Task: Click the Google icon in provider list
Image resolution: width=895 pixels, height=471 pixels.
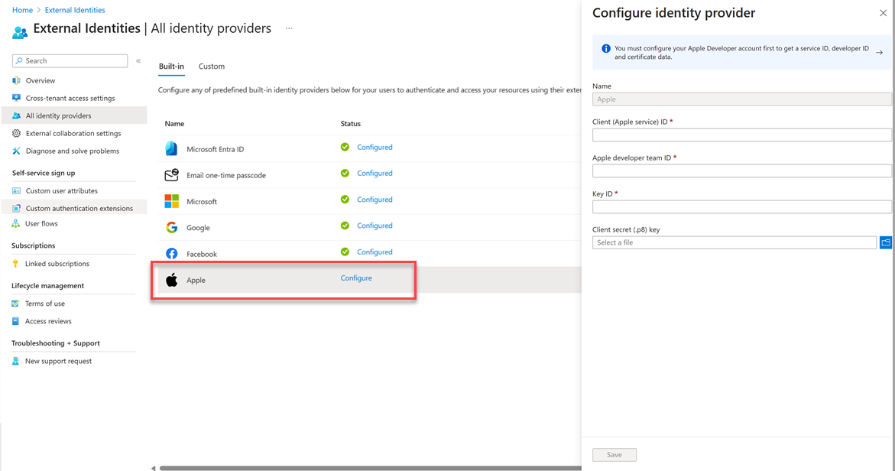Action: tap(171, 227)
